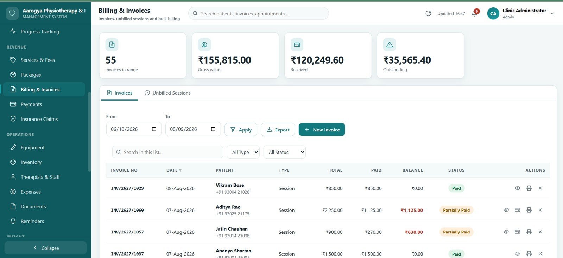Print Jatin Chauhan's invoice INV/2627/1057
The height and width of the screenshot is (258, 563).
(529, 232)
